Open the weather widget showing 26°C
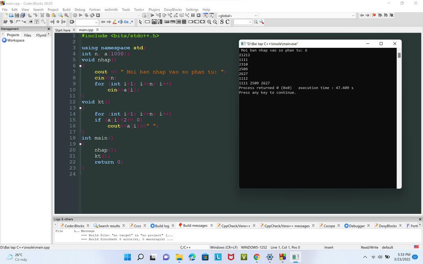This screenshot has height=264, width=423. pos(17,257)
